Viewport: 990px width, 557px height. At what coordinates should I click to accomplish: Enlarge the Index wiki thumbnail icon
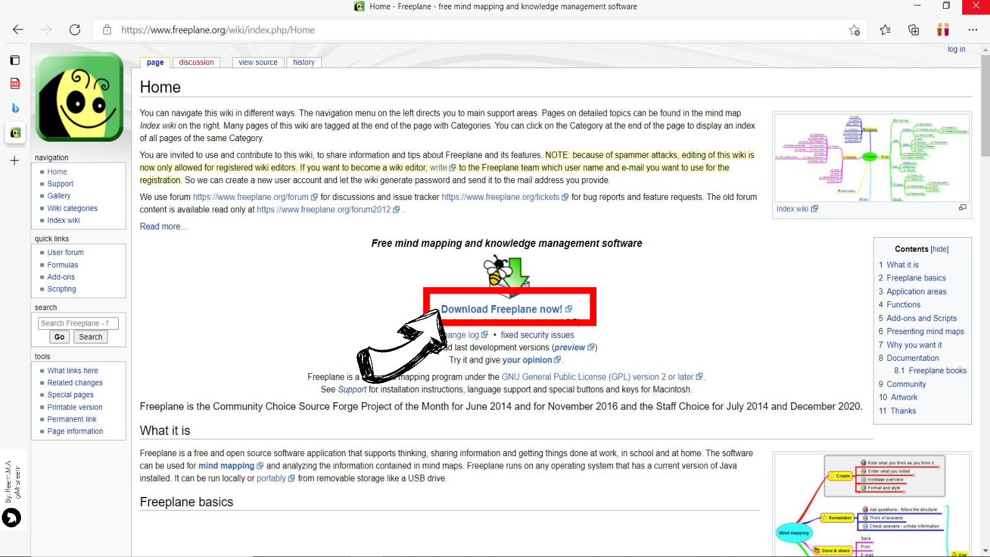pyautogui.click(x=962, y=208)
